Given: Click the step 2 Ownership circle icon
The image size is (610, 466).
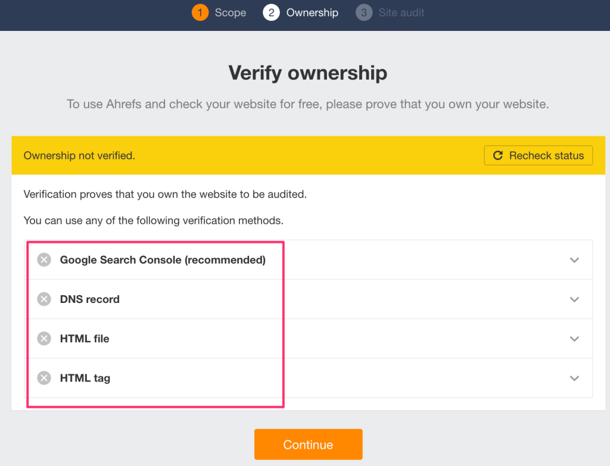Looking at the screenshot, I should pos(271,12).
